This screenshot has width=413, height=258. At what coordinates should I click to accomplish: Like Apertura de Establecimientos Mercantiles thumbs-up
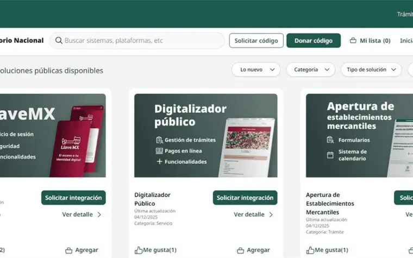310,250
